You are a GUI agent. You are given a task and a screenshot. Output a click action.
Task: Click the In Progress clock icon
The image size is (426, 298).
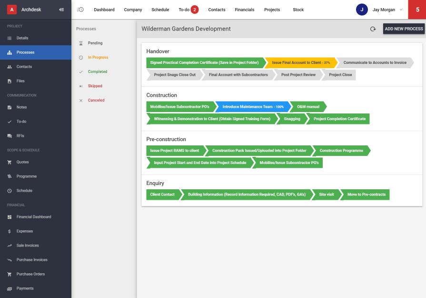pyautogui.click(x=81, y=57)
